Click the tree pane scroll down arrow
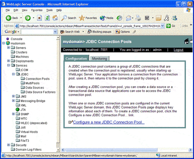Viewport: 194px width, 159px height. pos(58,150)
